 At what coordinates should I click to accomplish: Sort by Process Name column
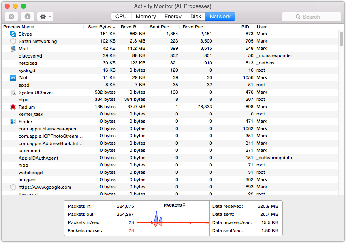43,27
